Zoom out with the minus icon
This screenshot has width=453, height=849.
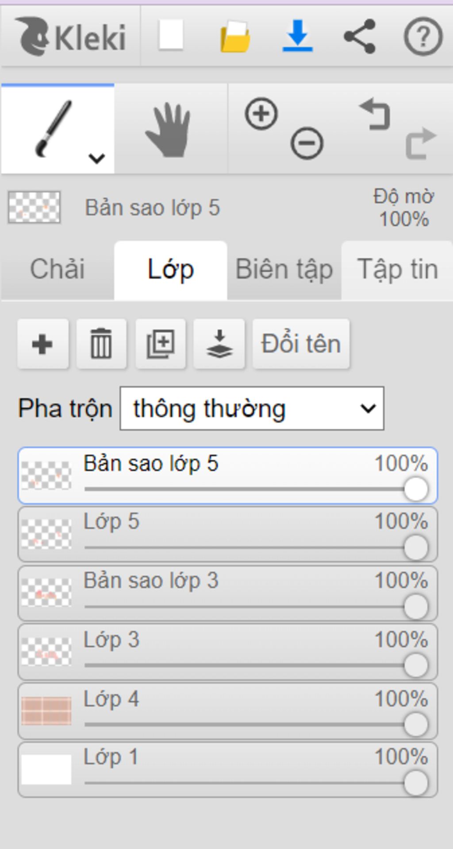307,143
